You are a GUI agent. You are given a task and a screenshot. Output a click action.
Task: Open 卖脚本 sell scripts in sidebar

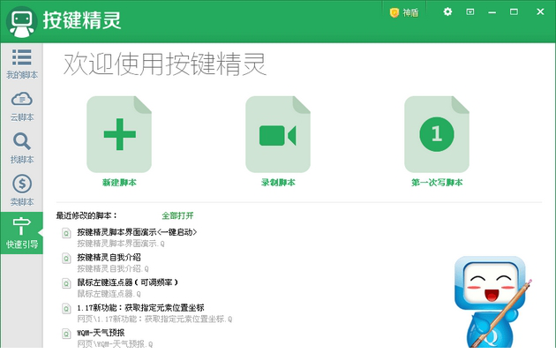tap(22, 191)
